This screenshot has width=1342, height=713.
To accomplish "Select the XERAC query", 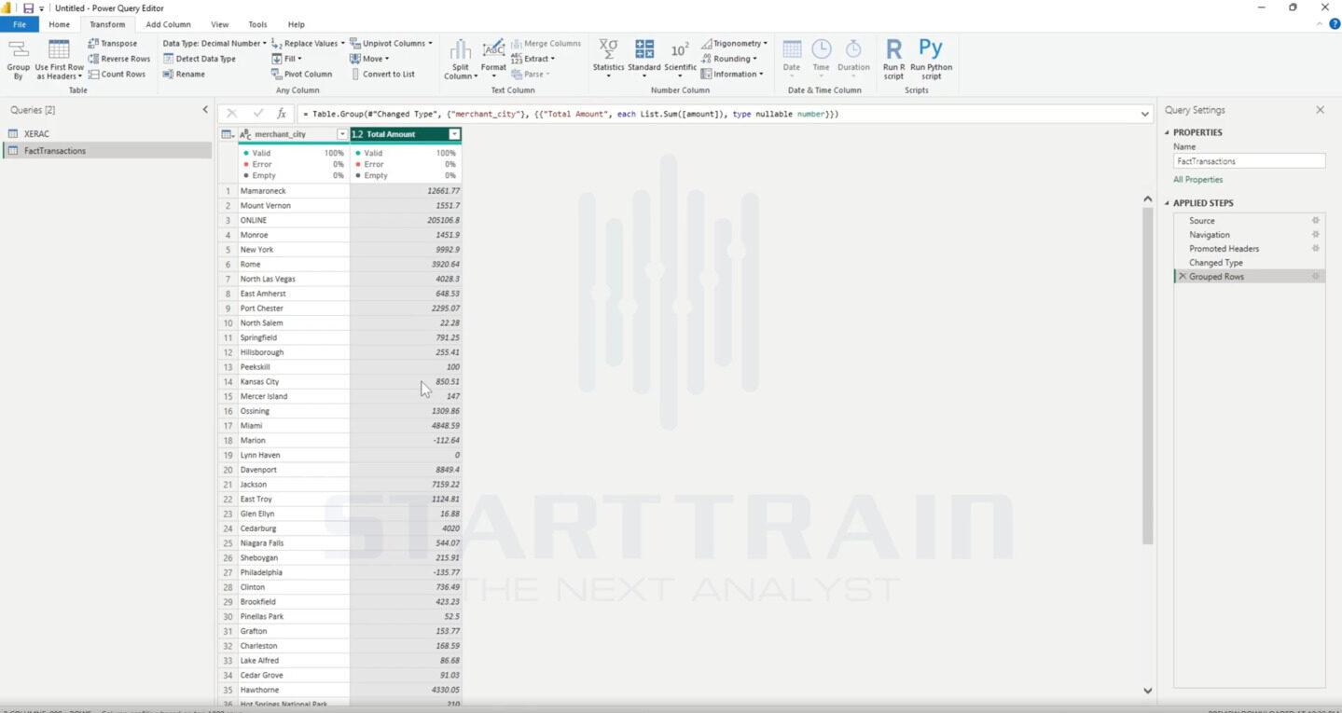I will coord(107,134).
